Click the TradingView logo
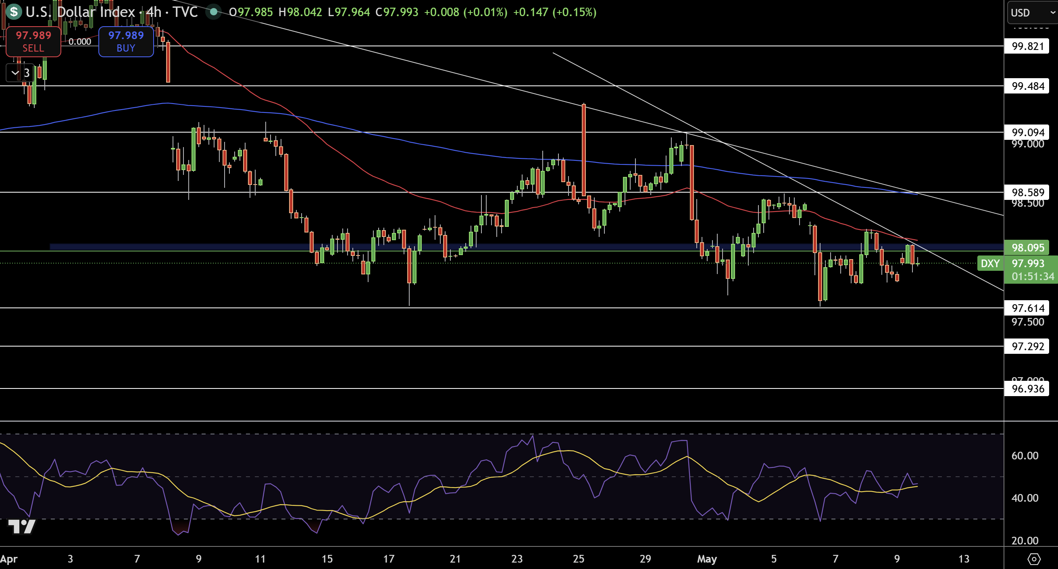Viewport: 1058px width, 569px height. (x=22, y=526)
